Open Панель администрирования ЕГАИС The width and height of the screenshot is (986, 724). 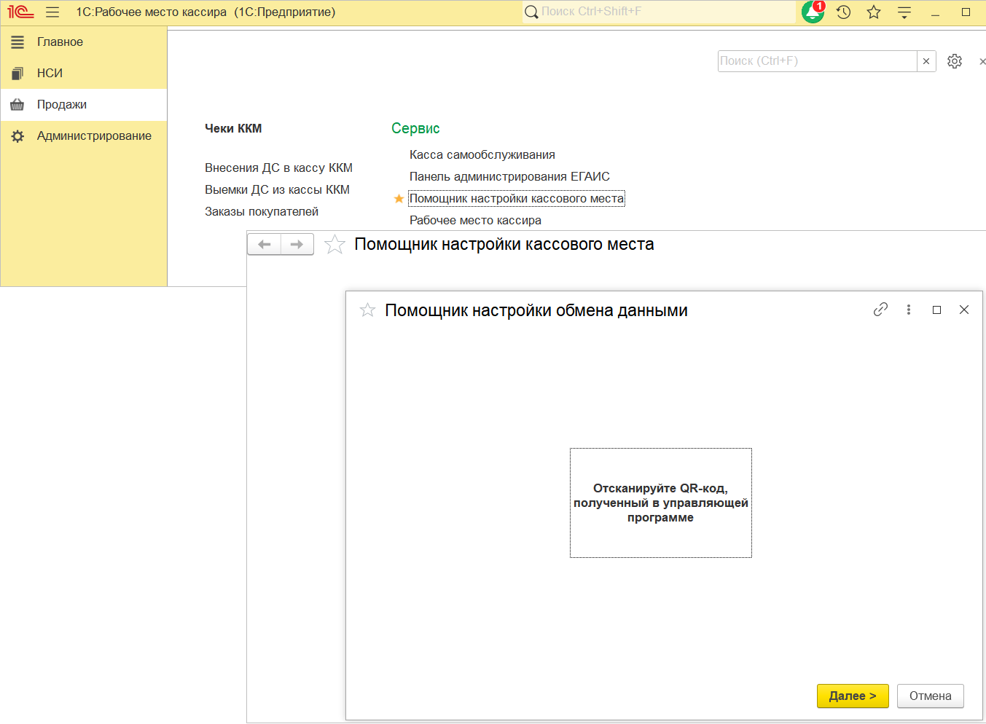tap(509, 176)
